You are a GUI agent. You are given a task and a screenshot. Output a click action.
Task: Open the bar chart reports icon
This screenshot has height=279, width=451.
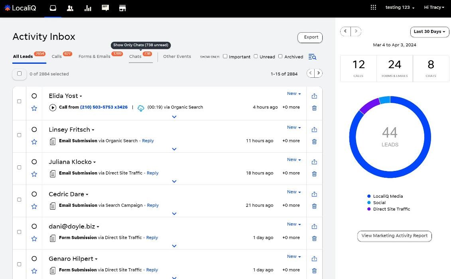pyautogui.click(x=88, y=8)
